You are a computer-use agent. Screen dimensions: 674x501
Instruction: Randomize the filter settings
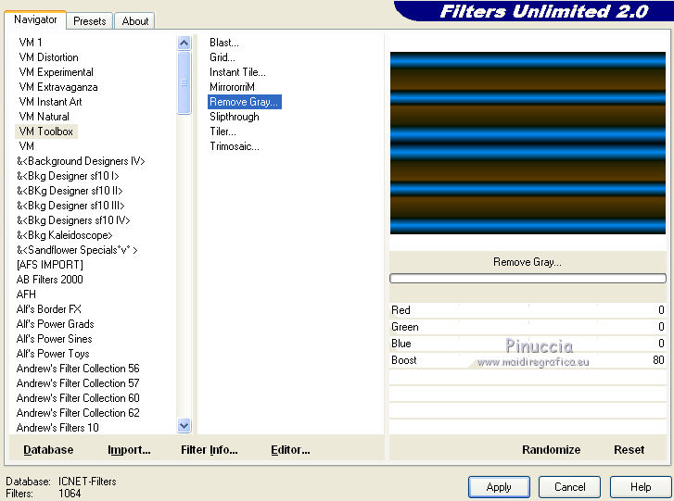[x=551, y=449]
